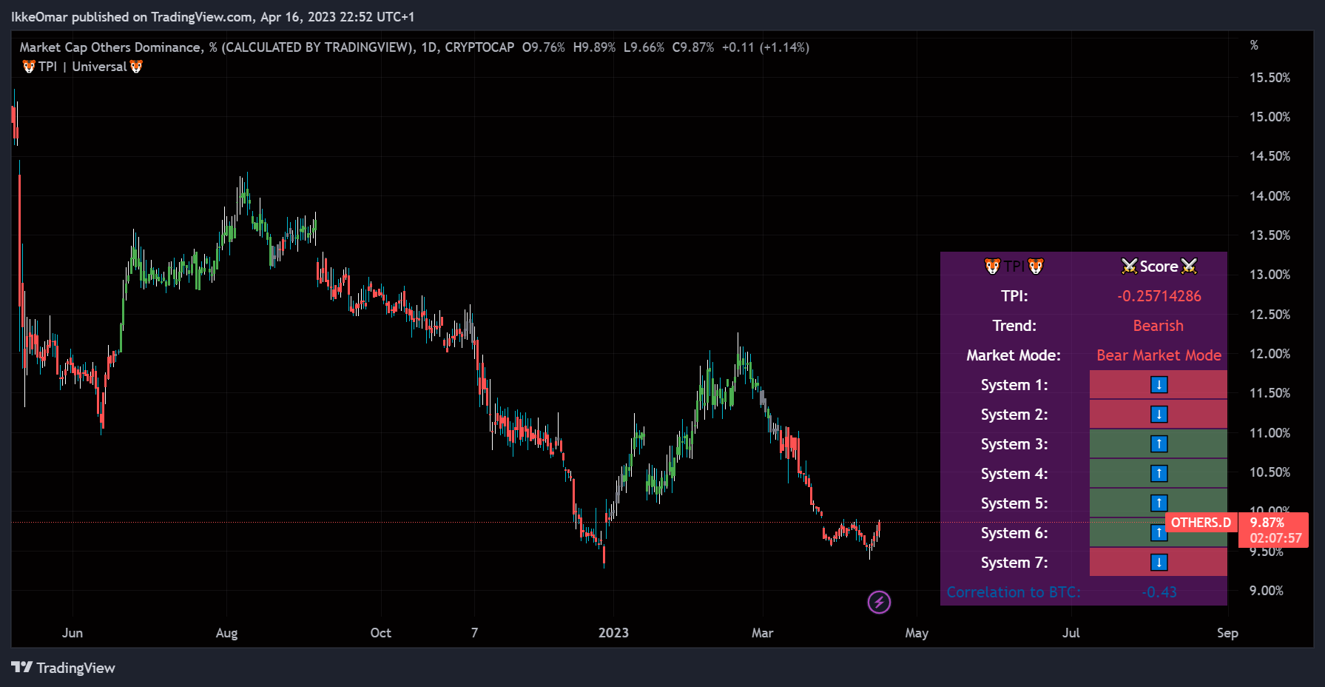This screenshot has width=1325, height=687.
Task: Click the System 1: row label
Action: tap(1014, 385)
